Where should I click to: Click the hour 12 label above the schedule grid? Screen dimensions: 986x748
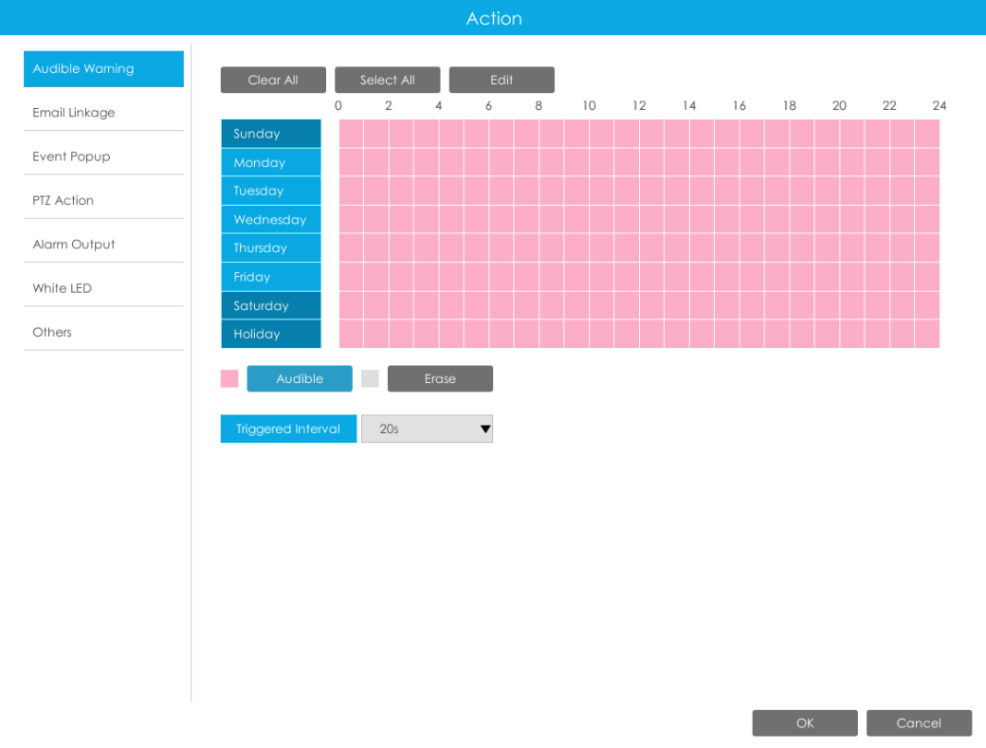click(x=640, y=105)
